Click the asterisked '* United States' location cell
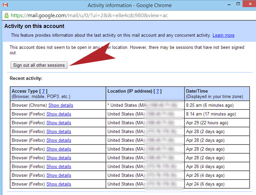Viewport: 256px width, 195px height. (x=145, y=105)
